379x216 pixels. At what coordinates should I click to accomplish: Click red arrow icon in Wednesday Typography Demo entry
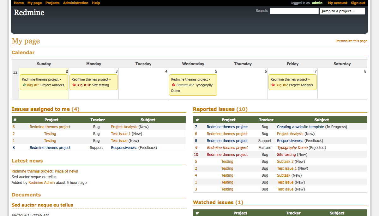click(x=173, y=85)
